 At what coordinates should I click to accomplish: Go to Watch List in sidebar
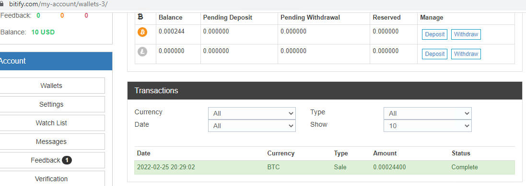pos(51,123)
